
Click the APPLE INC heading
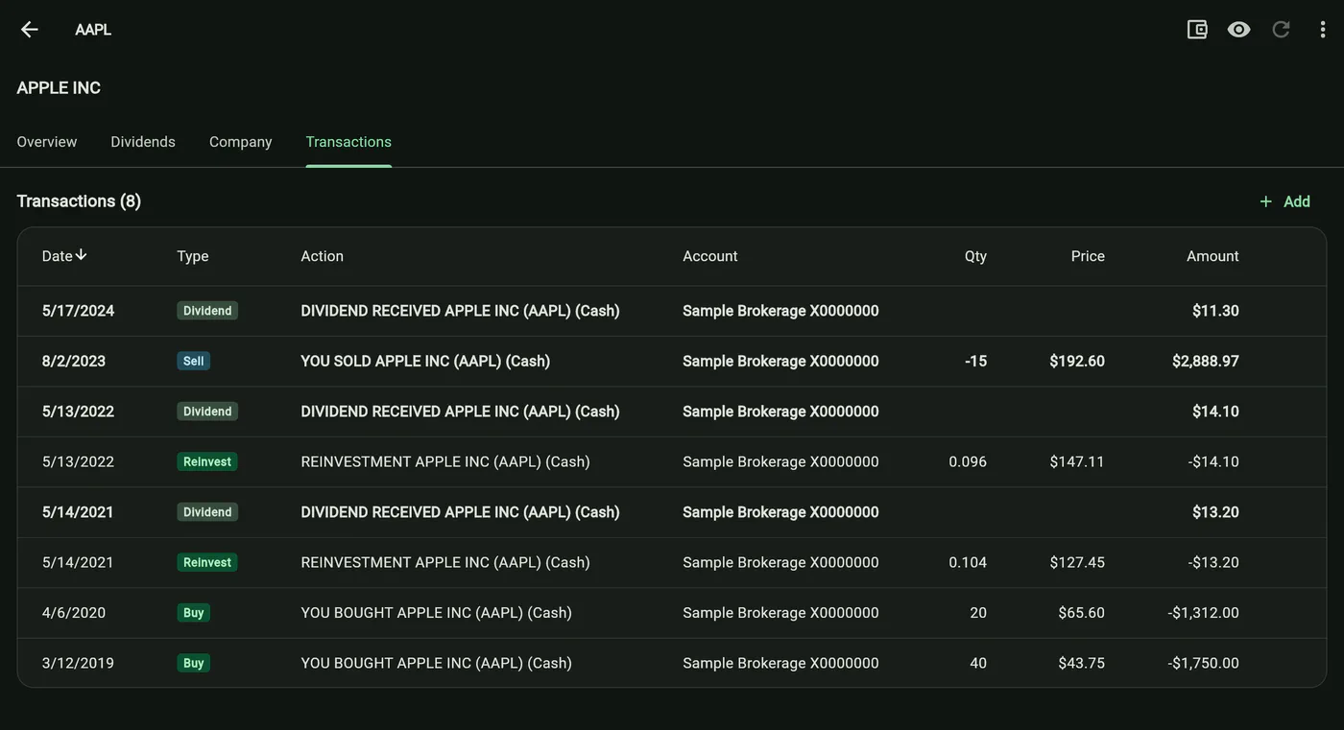(59, 88)
